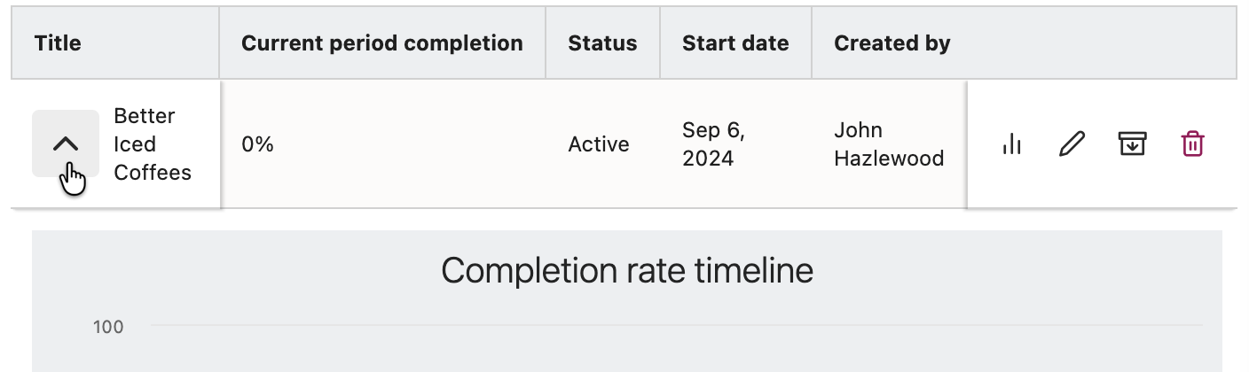
Task: Select the Created by column header
Action: pos(892,43)
